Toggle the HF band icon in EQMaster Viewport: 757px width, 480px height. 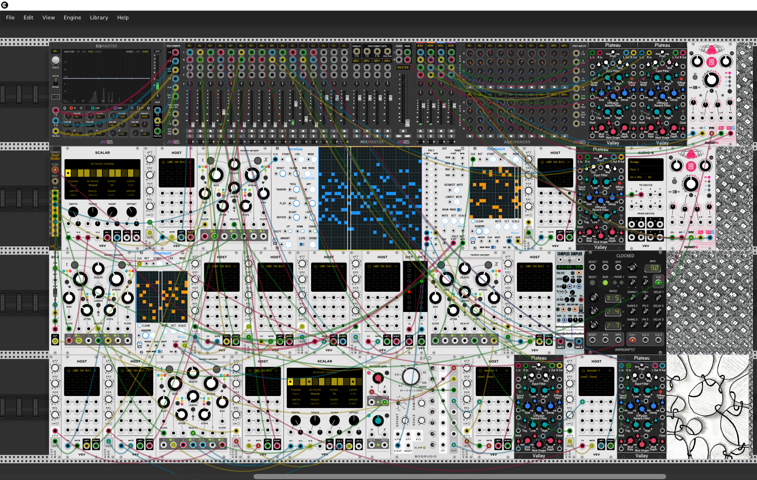click(138, 108)
